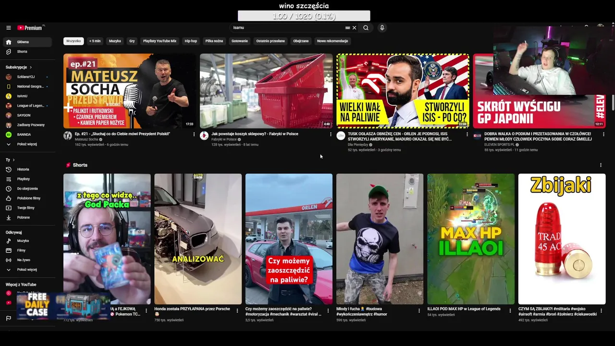Open Pobrane downloads
The width and height of the screenshot is (615, 346).
pyautogui.click(x=27, y=217)
